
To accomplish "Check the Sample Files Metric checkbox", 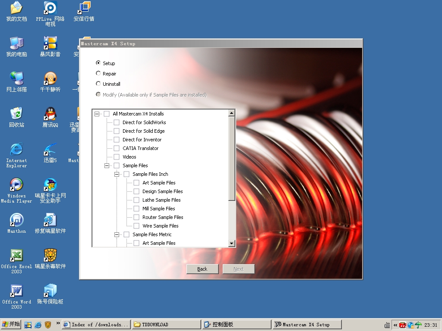I will click(x=126, y=234).
